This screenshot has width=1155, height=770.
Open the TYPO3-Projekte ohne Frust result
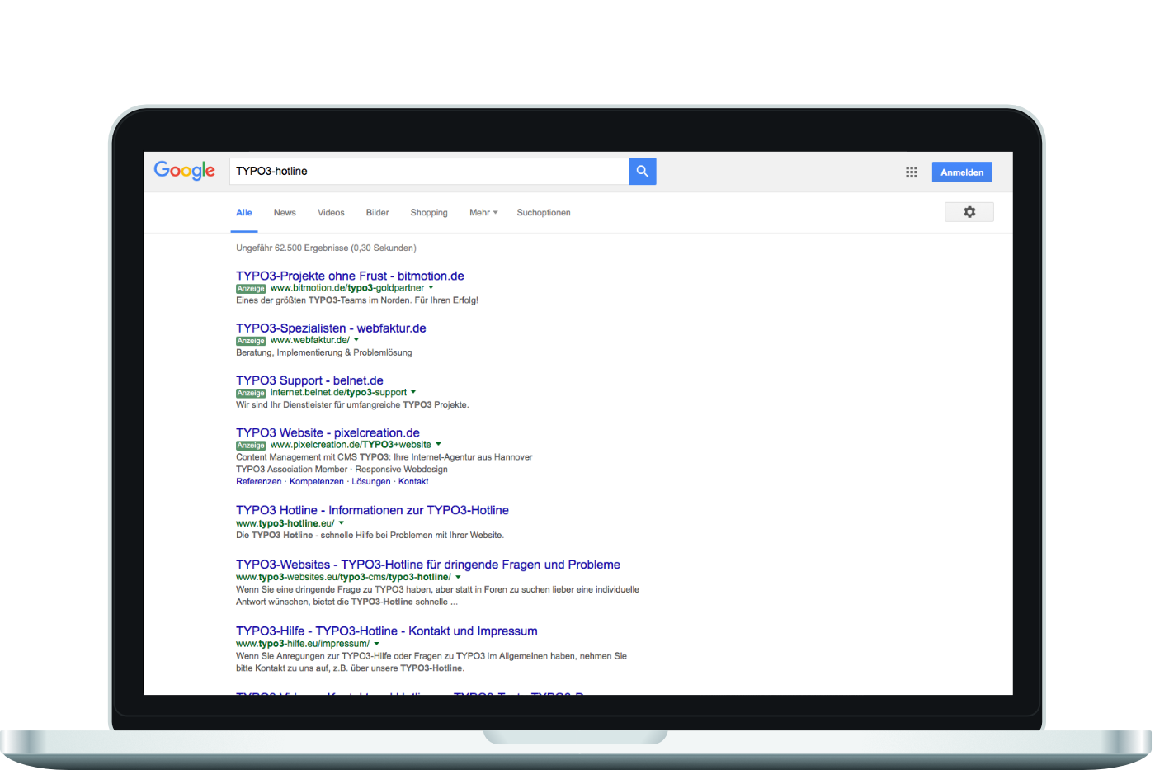coord(350,276)
